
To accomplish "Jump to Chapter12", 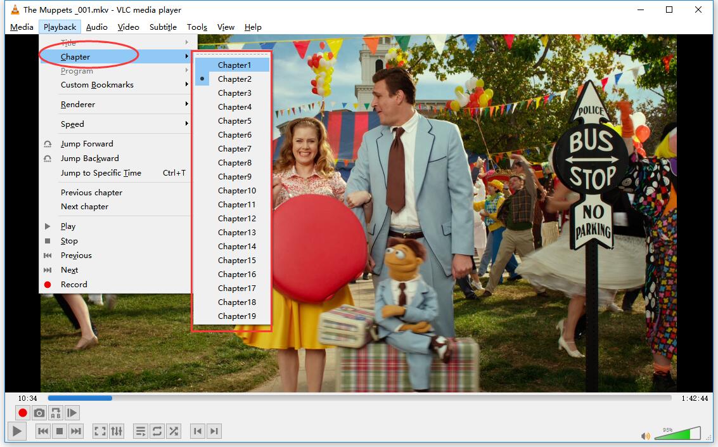I will pos(232,219).
